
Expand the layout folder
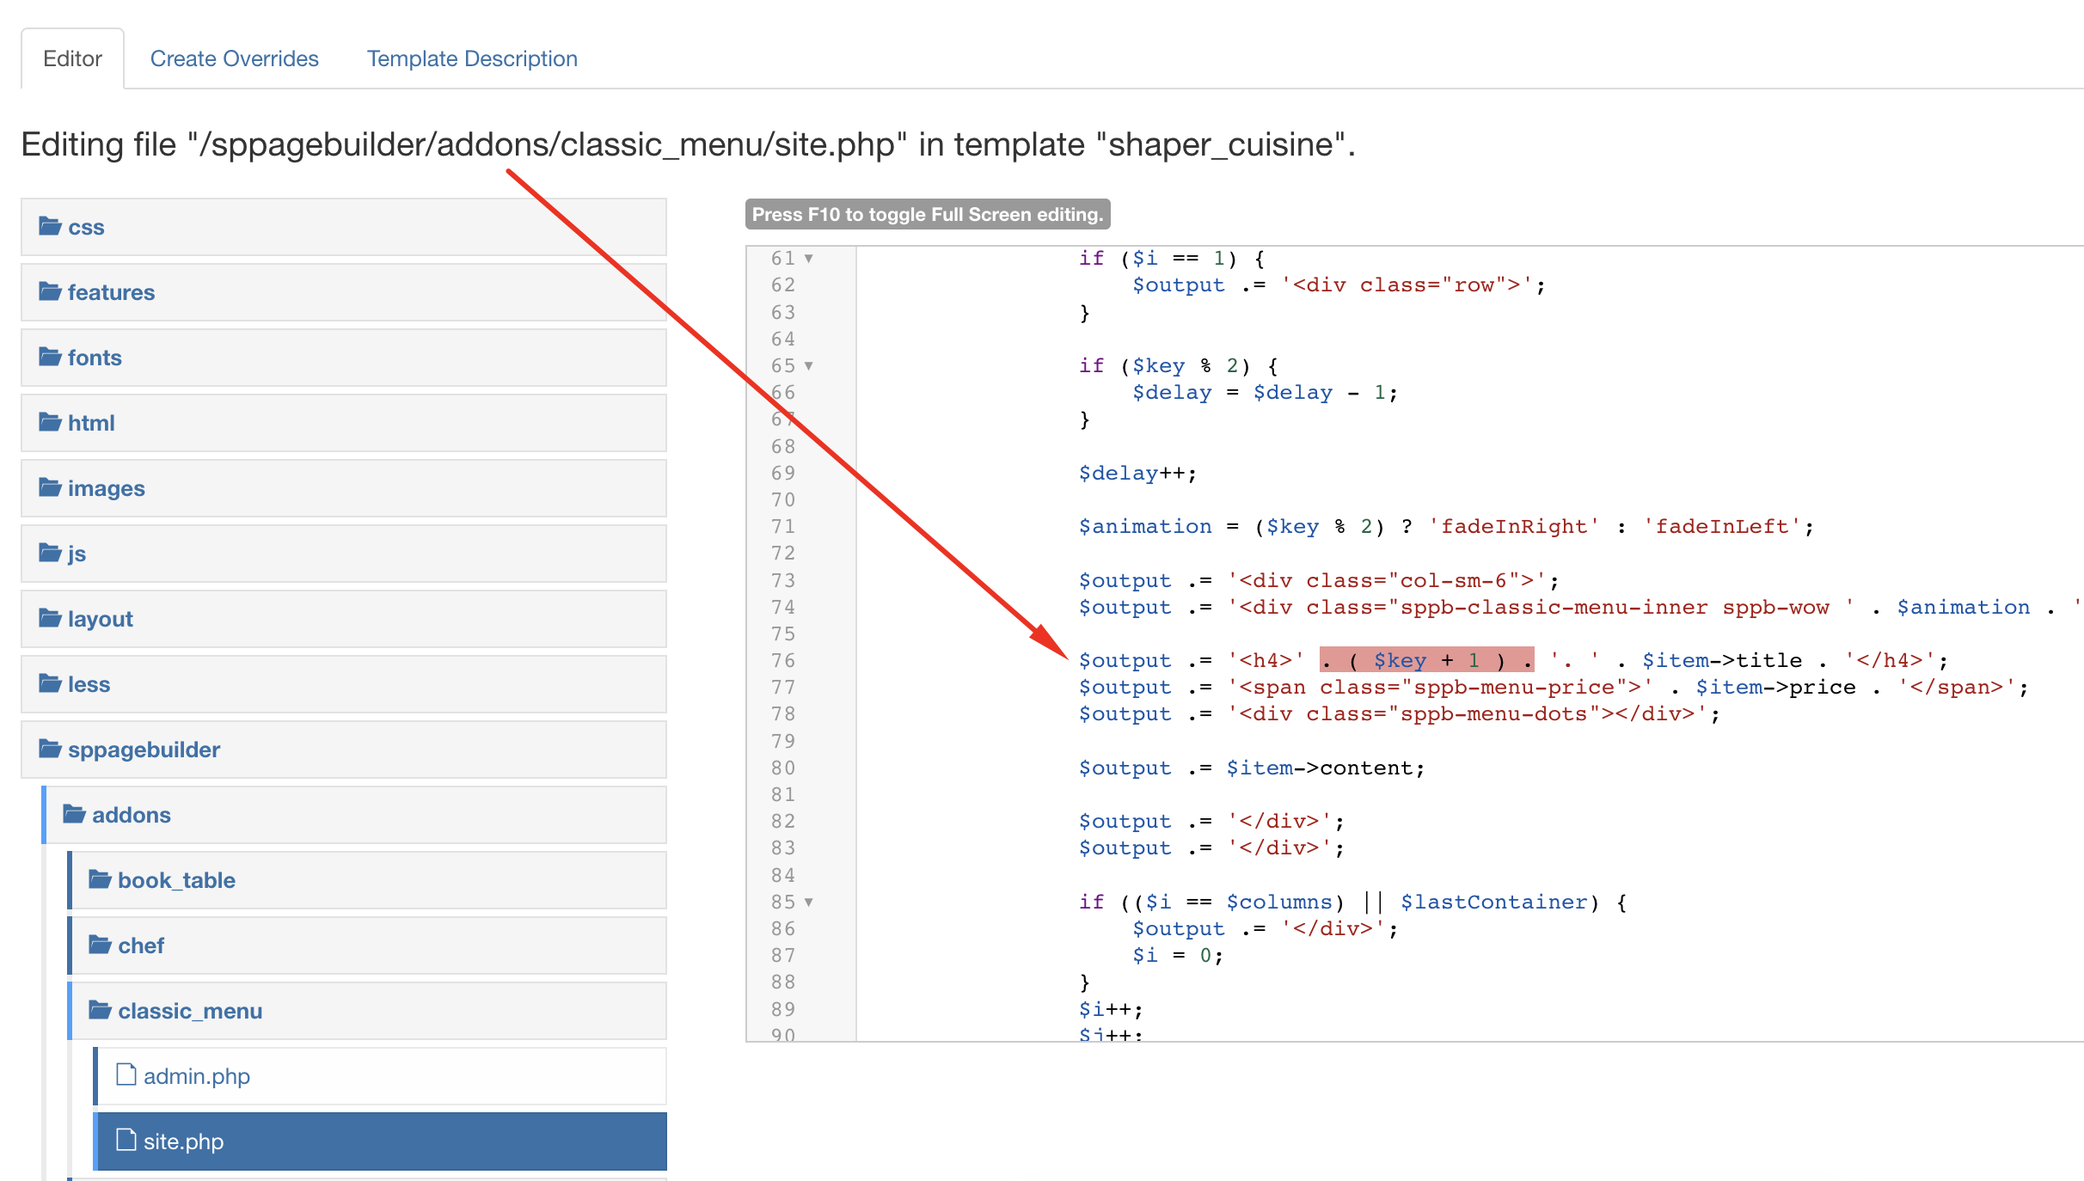[100, 619]
